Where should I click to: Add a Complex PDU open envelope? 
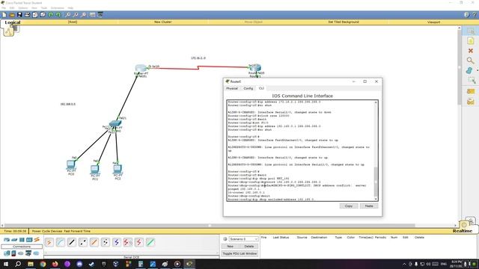pos(471,102)
